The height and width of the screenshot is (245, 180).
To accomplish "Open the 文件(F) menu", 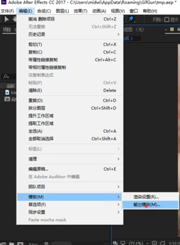I will point(7,11).
